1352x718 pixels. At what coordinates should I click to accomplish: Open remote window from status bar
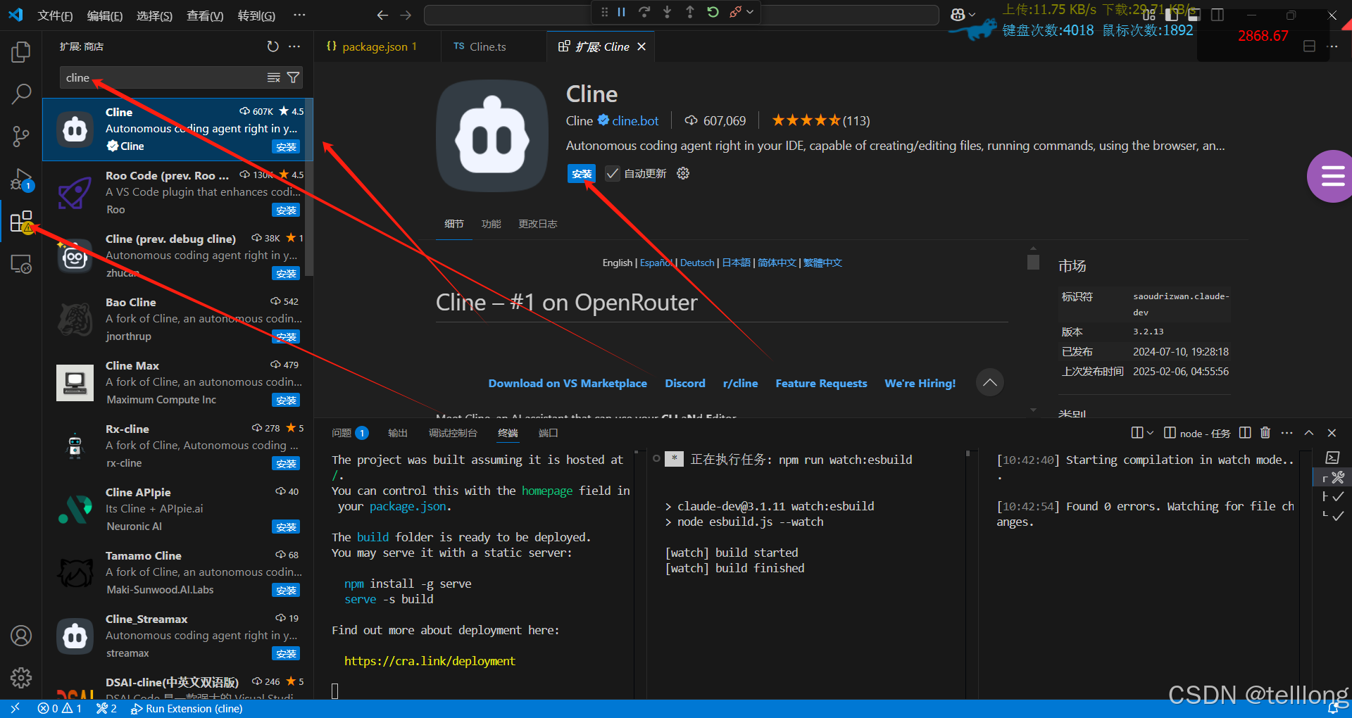(15, 708)
